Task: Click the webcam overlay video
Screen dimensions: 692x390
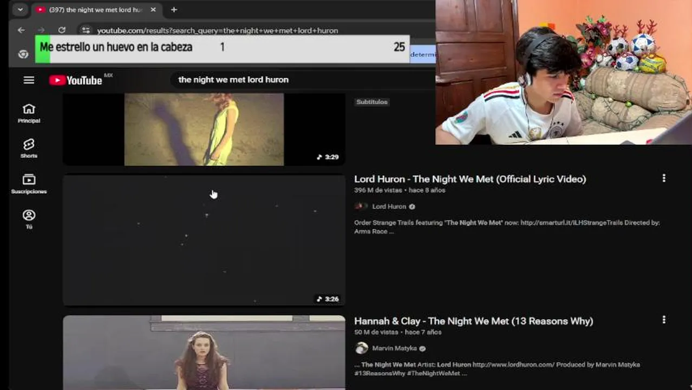Action: click(564, 72)
